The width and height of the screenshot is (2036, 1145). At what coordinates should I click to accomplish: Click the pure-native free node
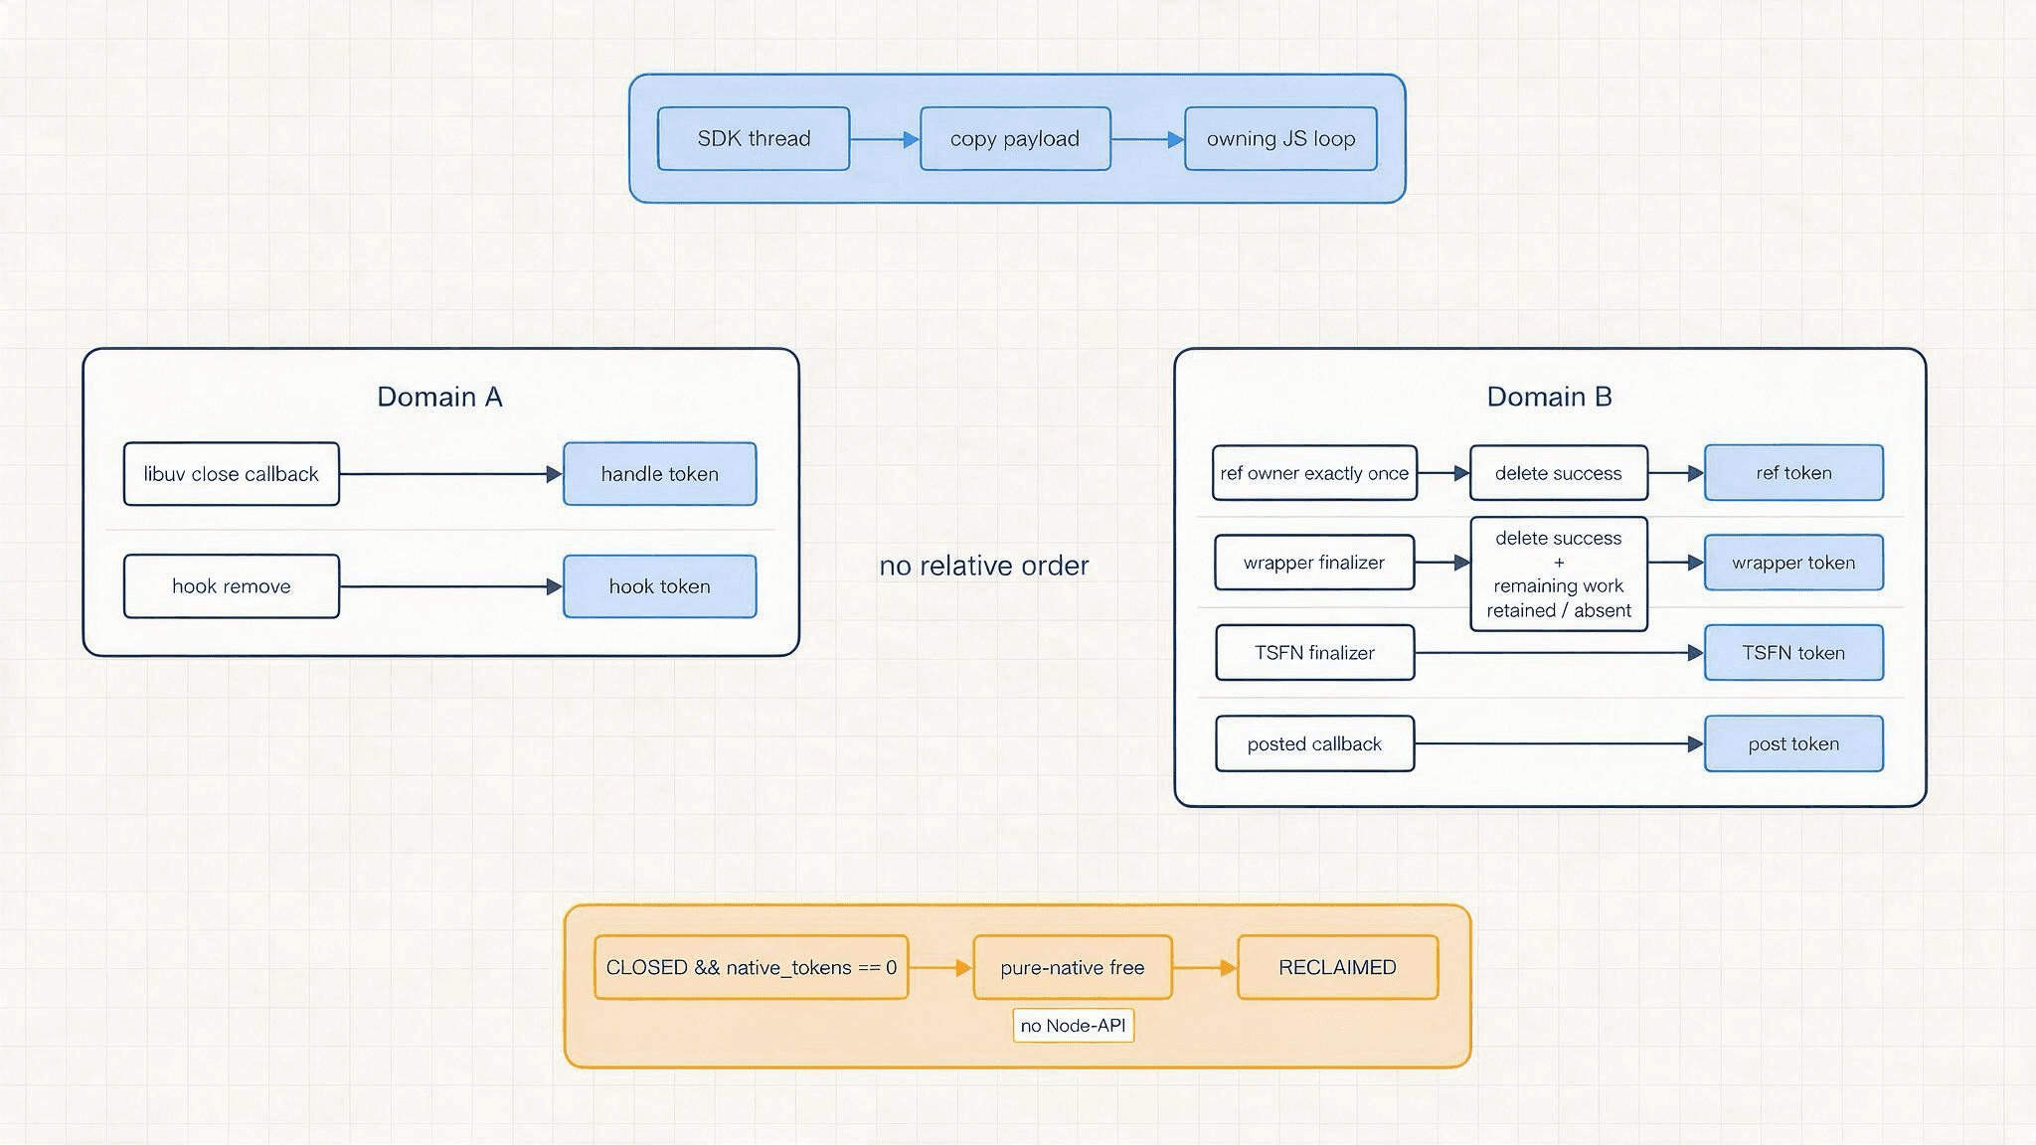[x=1073, y=967]
